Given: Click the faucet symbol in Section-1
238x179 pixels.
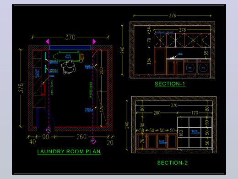Looking at the screenshot, I should coord(172,58).
